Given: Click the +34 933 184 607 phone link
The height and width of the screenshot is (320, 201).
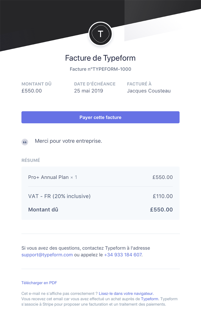Looking at the screenshot, I should pos(123,255).
